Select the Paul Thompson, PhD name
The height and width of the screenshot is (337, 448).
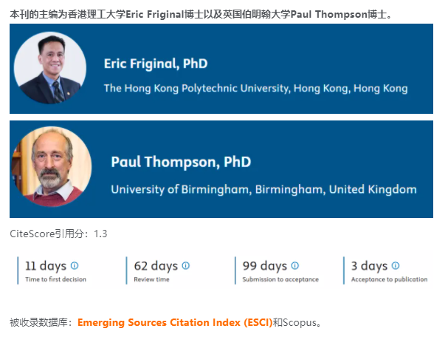pyautogui.click(x=181, y=161)
